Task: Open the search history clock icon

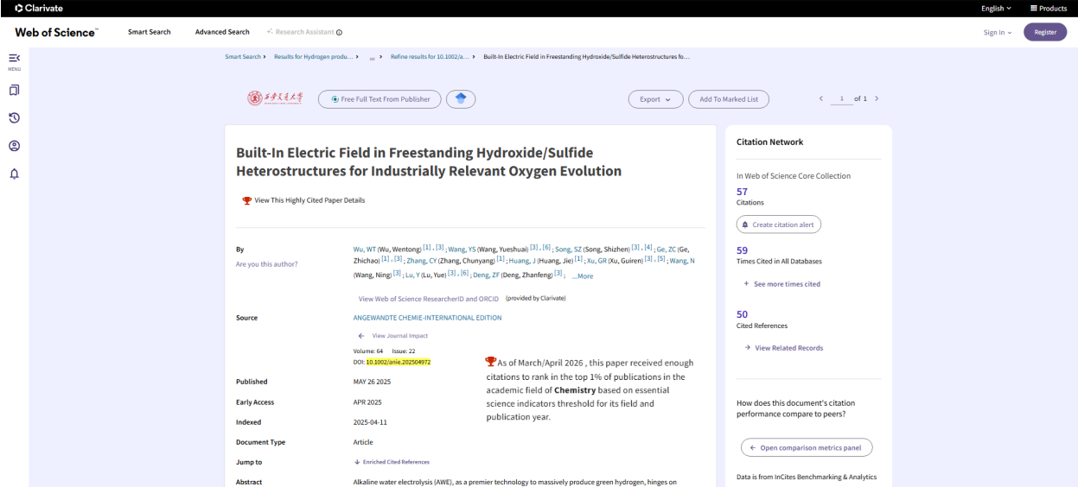Action: point(14,117)
